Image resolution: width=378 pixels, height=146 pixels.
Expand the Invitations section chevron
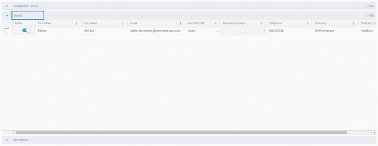point(7,140)
